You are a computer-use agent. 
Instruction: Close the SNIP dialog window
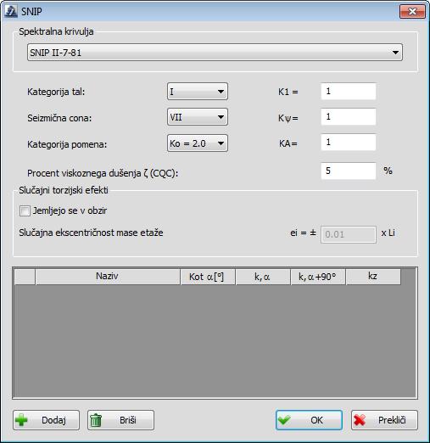click(x=412, y=12)
